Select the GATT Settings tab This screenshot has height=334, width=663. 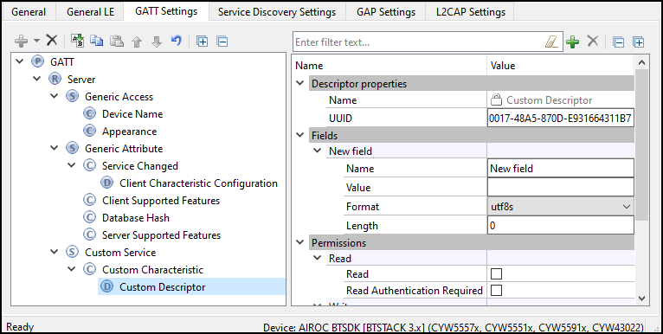166,11
